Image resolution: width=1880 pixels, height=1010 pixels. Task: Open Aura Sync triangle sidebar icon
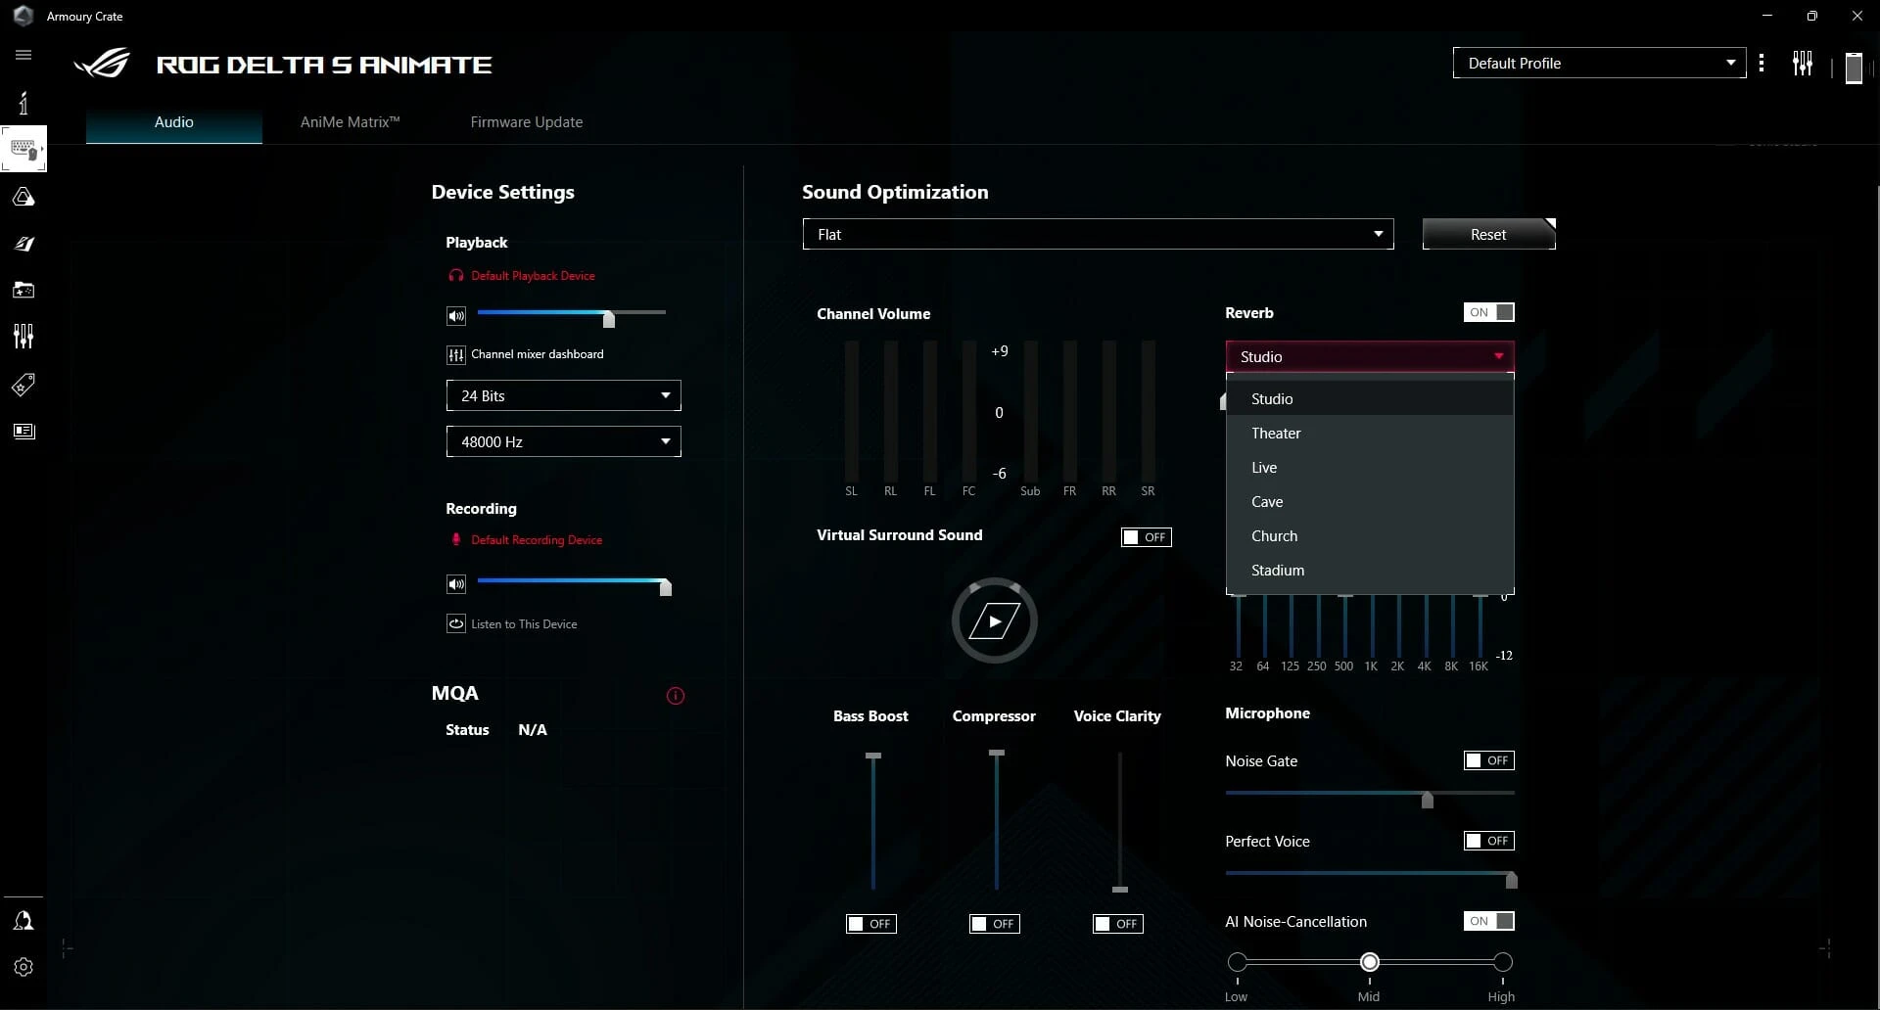pyautogui.click(x=23, y=197)
